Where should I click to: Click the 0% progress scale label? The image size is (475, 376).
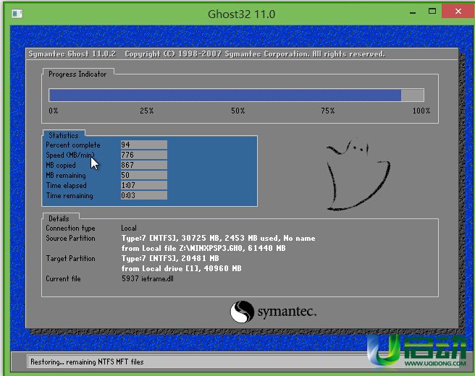tap(54, 111)
